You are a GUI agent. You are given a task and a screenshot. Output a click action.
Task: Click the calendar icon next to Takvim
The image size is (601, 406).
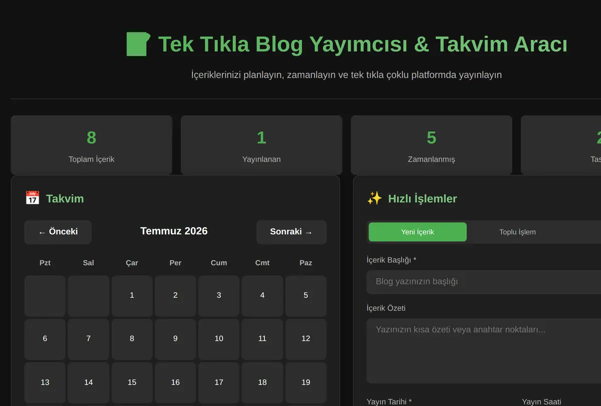(x=32, y=198)
